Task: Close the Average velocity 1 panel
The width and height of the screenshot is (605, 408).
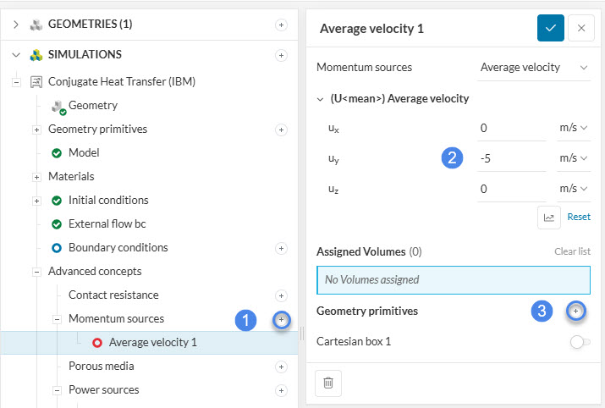Action: click(580, 28)
